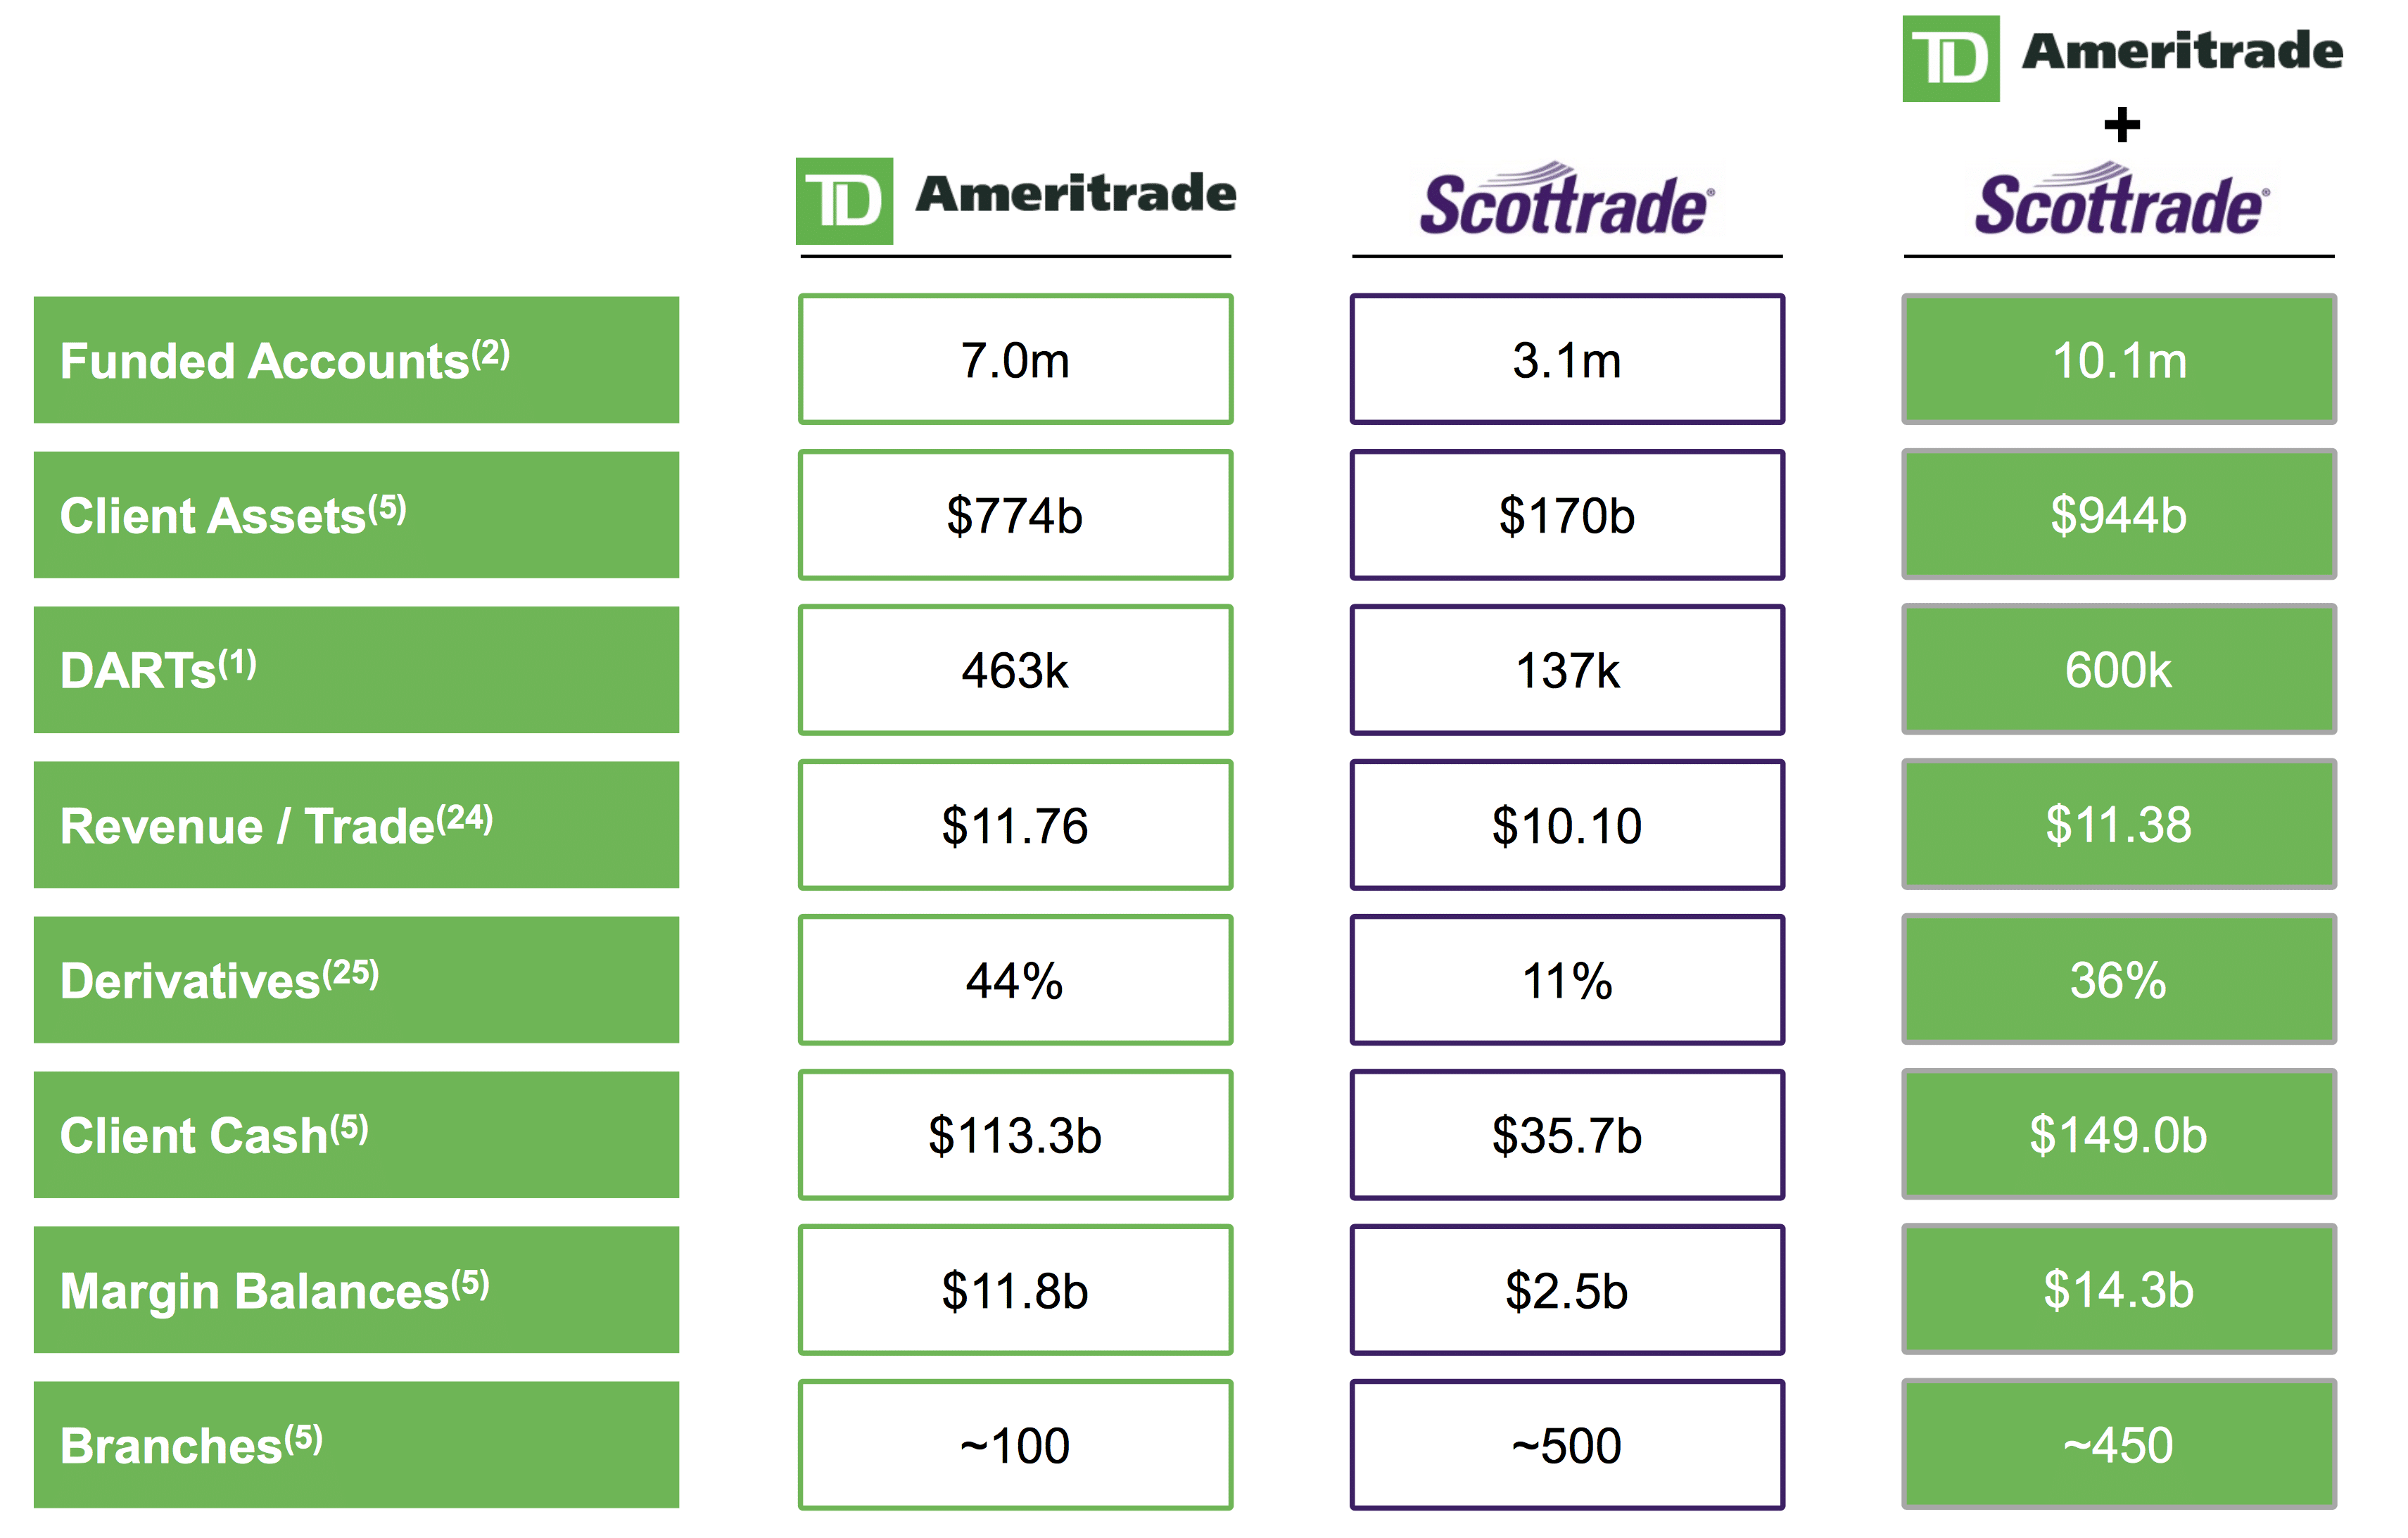2408x1538 pixels.
Task: Click the combined 600k DARTs cell
Action: [2118, 670]
